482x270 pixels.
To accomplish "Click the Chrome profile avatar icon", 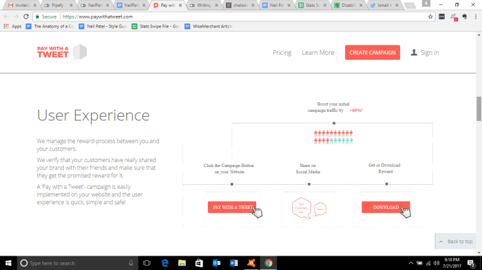I will pyautogui.click(x=426, y=3).
